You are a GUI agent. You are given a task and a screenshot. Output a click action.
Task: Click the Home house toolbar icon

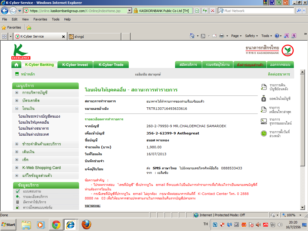pos(192,36)
